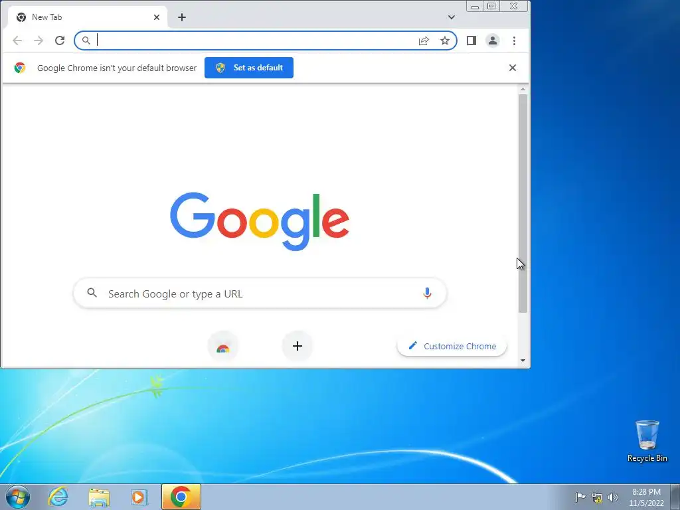Image resolution: width=680 pixels, height=510 pixels.
Task: Open Chrome's three-dot menu
Action: point(515,41)
